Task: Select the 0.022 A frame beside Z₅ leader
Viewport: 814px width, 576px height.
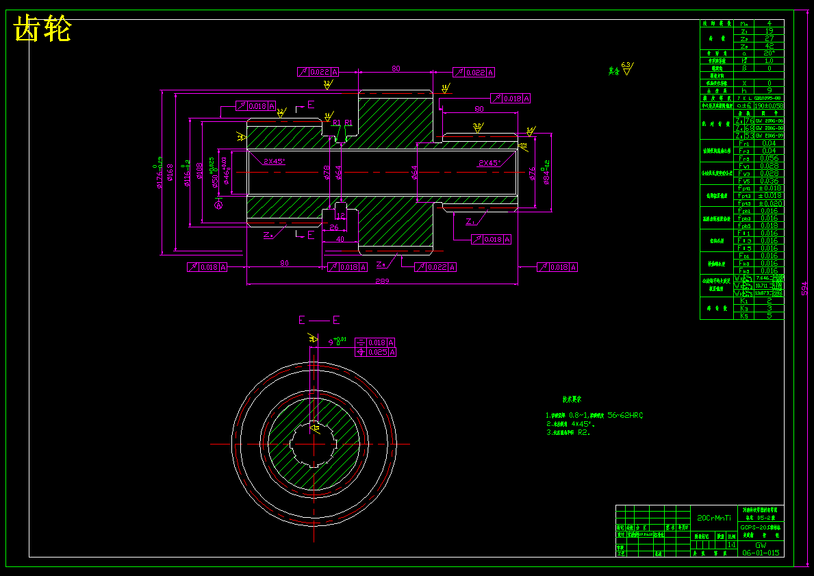Action: pos(435,268)
